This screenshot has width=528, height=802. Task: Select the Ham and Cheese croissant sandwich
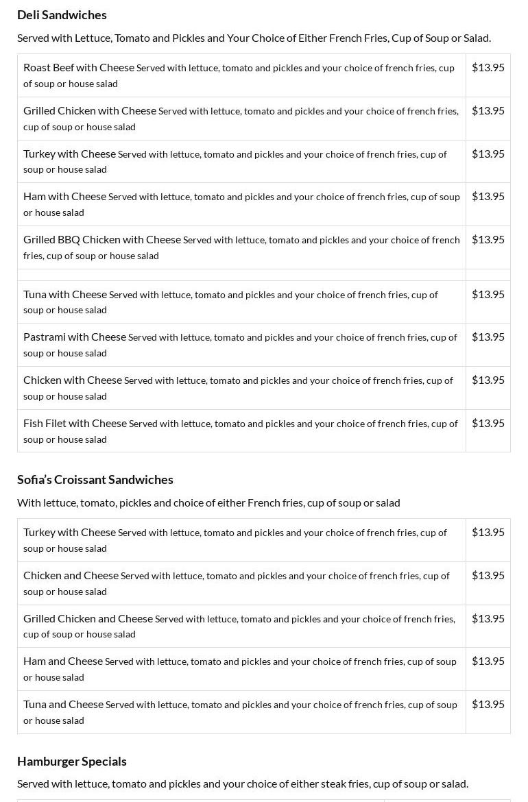[63, 661]
